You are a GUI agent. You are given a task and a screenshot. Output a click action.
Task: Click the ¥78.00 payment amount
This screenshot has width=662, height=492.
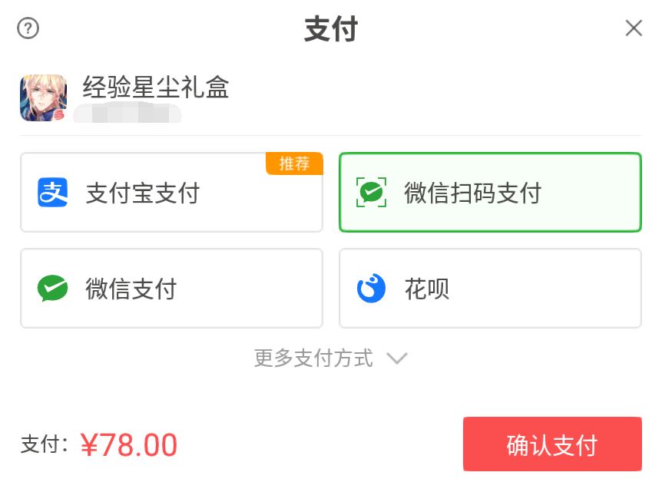pyautogui.click(x=128, y=445)
